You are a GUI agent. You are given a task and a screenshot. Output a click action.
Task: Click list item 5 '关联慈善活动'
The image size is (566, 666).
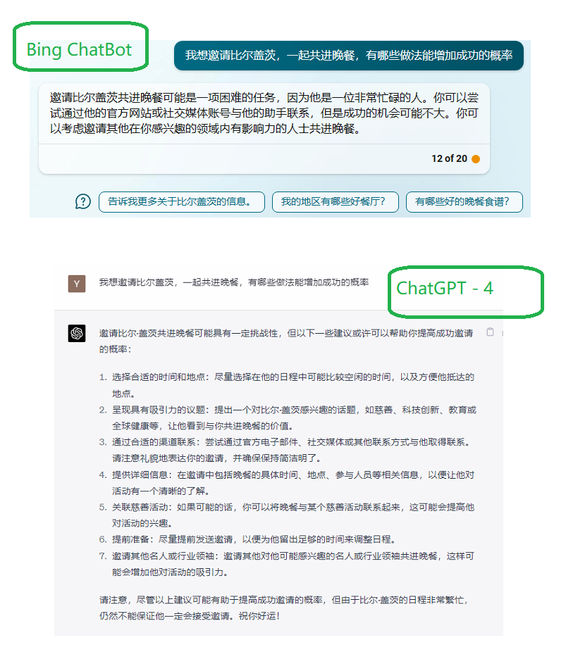pos(140,507)
